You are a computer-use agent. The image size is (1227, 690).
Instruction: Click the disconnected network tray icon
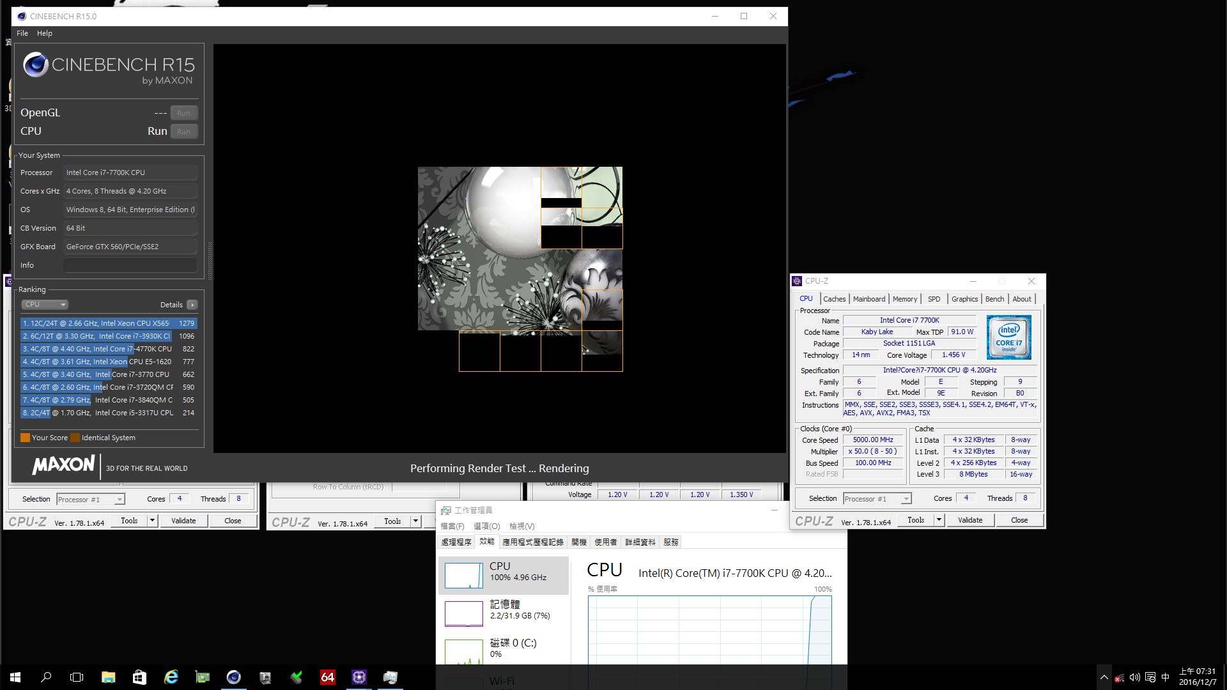click(x=1119, y=677)
